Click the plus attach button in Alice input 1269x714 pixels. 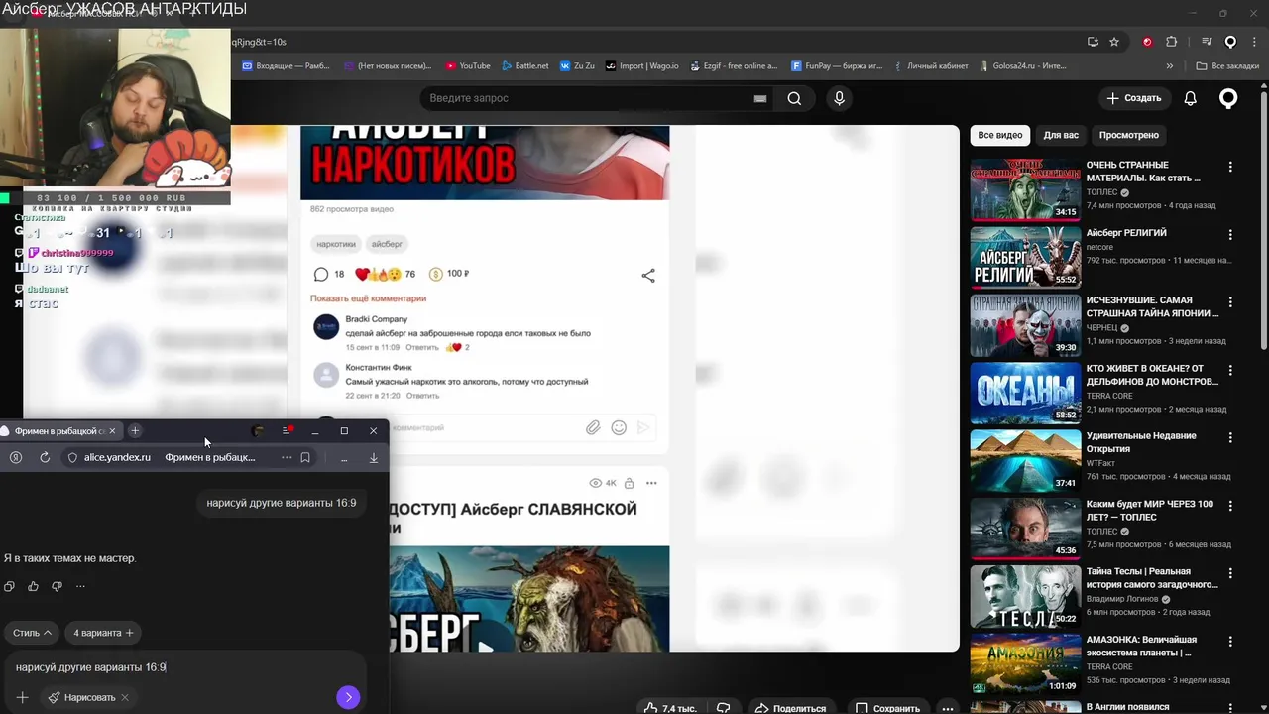tap(22, 697)
